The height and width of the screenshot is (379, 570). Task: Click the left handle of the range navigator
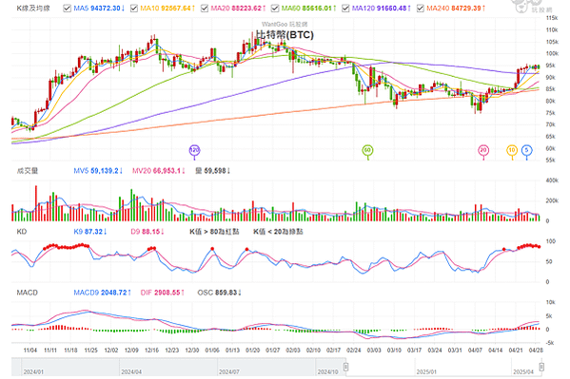(345, 367)
